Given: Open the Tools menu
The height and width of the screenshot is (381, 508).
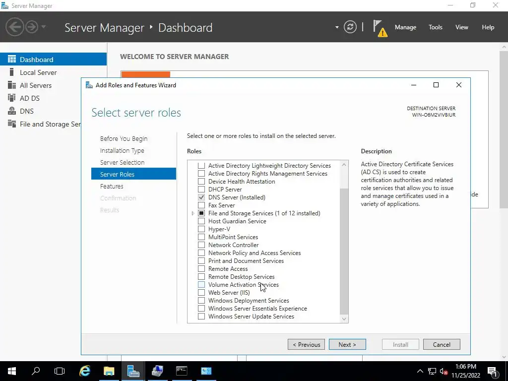Looking at the screenshot, I should [435, 27].
